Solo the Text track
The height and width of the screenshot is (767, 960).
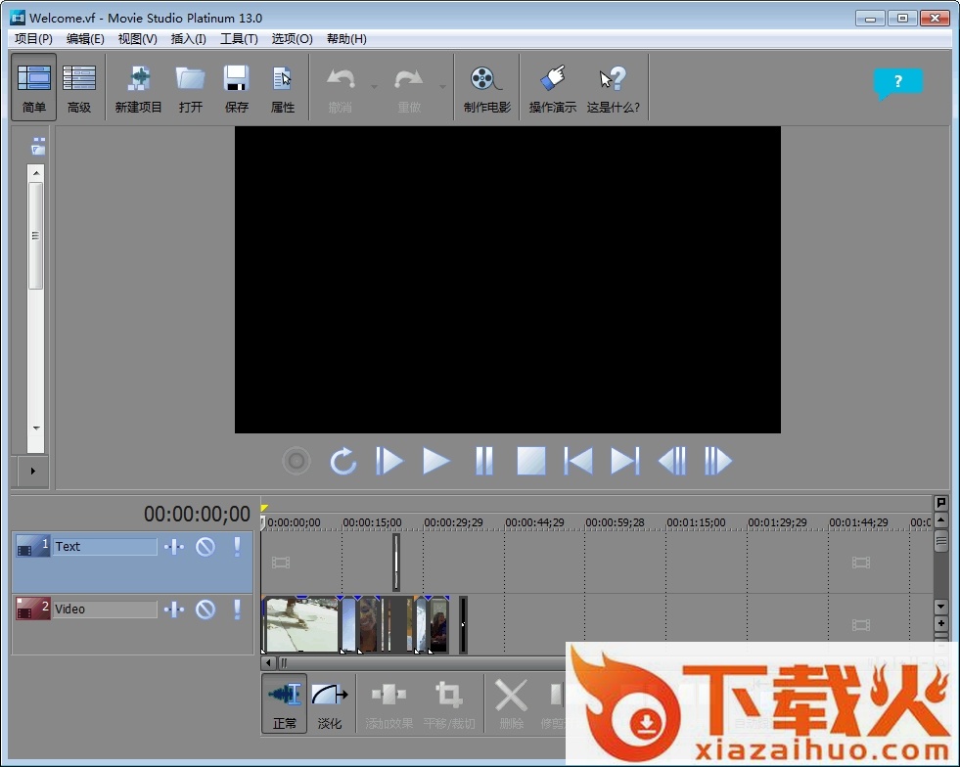point(237,547)
